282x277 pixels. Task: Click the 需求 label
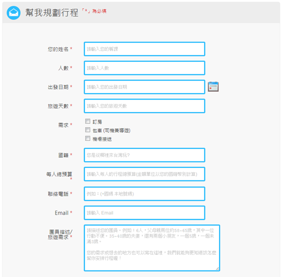click(x=63, y=125)
